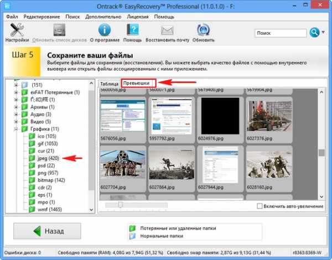Image resolution: width=332 pixels, height=260 pixels.
Task: Select the ico (105) folder icon
Action: [x=32, y=136]
